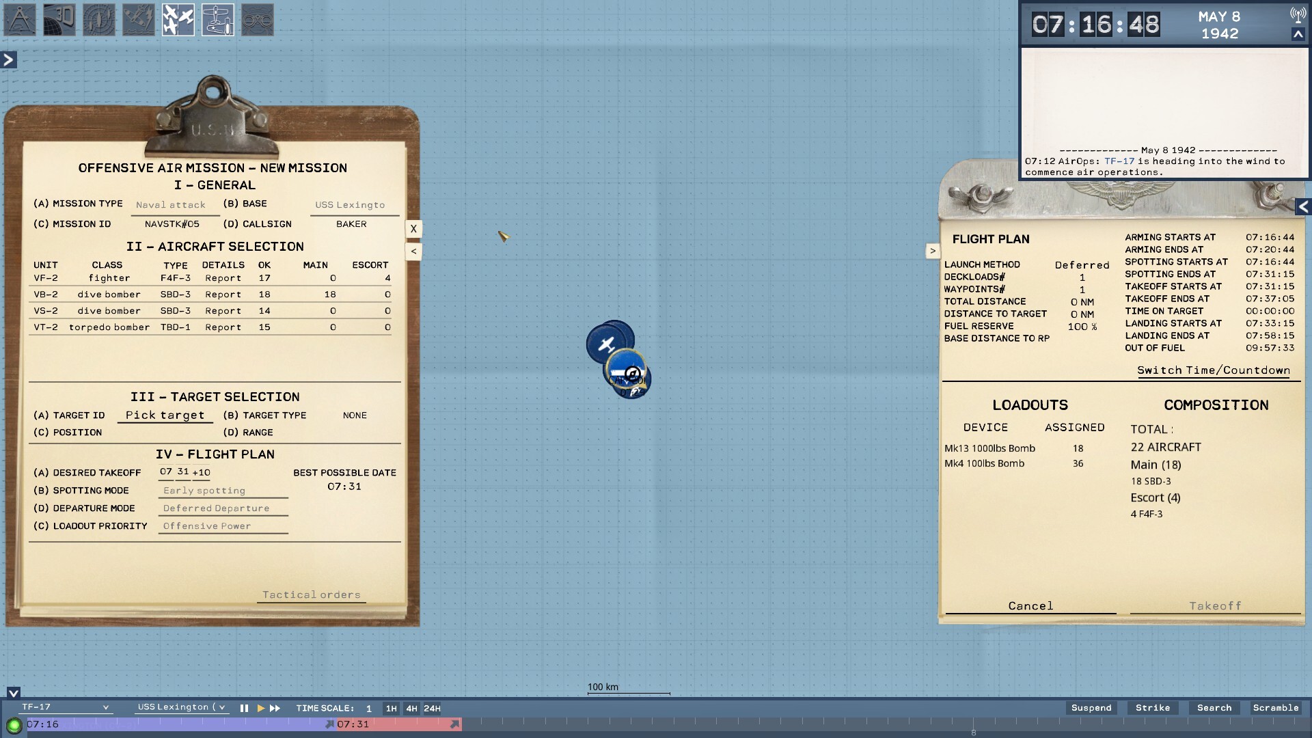Image resolution: width=1312 pixels, height=738 pixels.
Task: Open the Departure Mode Deferred Departure field
Action: 223,508
